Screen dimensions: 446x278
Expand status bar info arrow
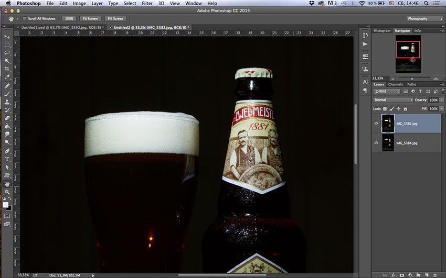[93, 275]
